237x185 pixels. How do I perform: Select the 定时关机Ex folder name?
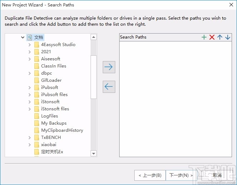coord(52,152)
